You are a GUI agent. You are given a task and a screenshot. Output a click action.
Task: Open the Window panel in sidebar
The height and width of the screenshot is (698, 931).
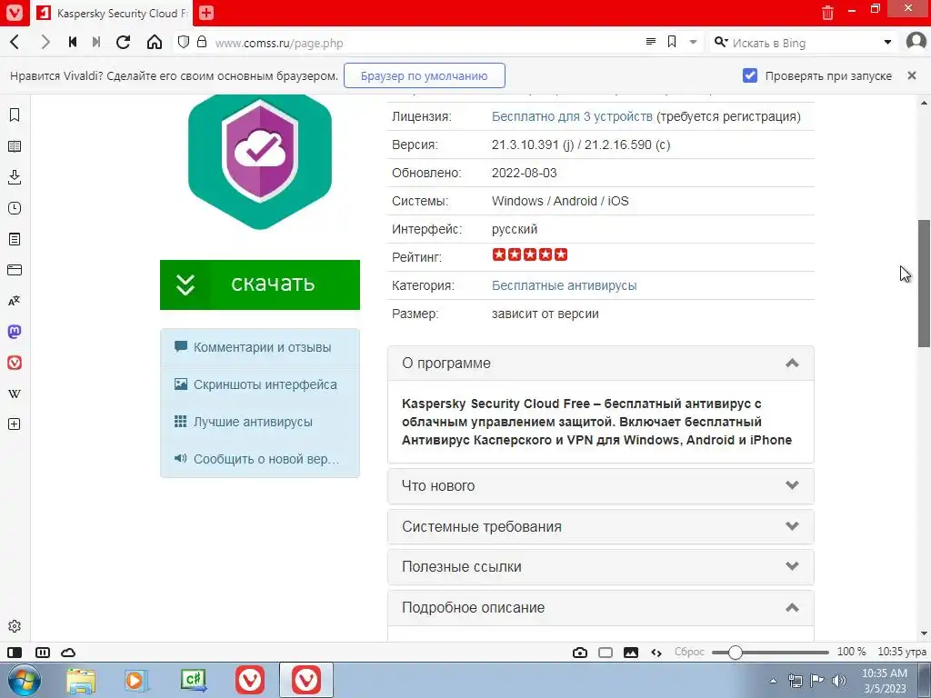(x=15, y=269)
